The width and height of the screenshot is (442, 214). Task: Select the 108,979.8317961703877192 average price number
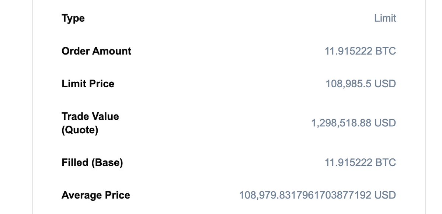click(305, 195)
